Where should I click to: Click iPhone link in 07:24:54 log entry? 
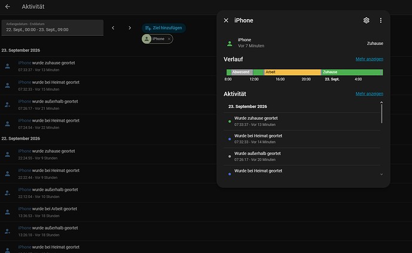point(25,121)
